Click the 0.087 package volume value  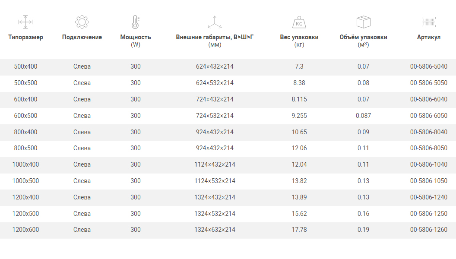click(x=363, y=116)
